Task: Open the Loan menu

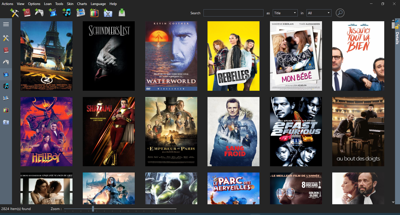Action: 48,4
